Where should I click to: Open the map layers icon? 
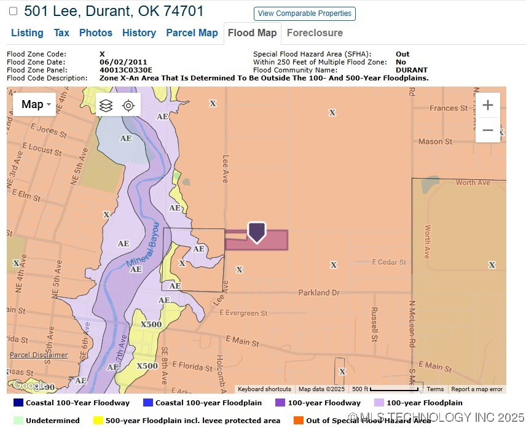point(106,105)
